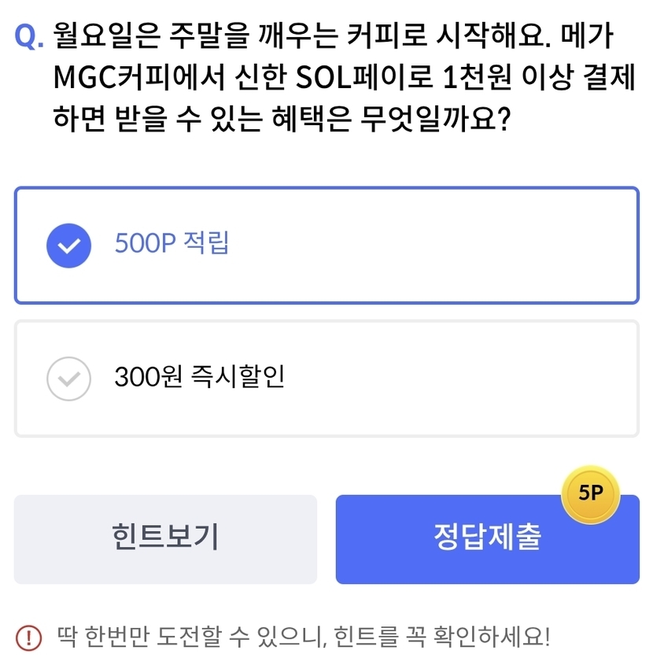Pick the "300원 즉시할인" answer label text
This screenshot has width=653, height=665.
click(x=200, y=378)
